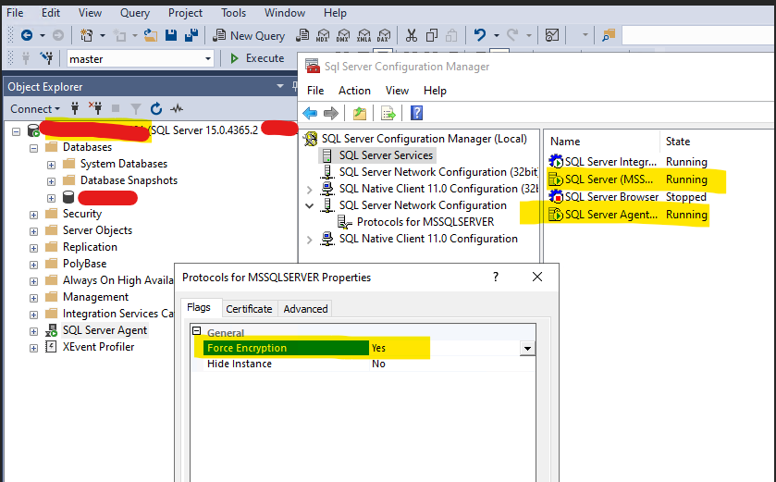Screen dimensions: 776x482
Task: Click the DMX query icon
Action: click(343, 35)
